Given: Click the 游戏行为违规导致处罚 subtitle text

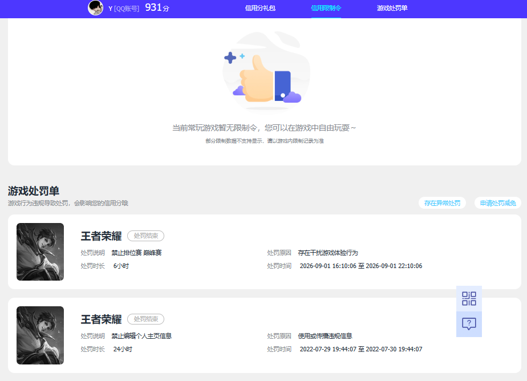Looking at the screenshot, I should pyautogui.click(x=68, y=203).
